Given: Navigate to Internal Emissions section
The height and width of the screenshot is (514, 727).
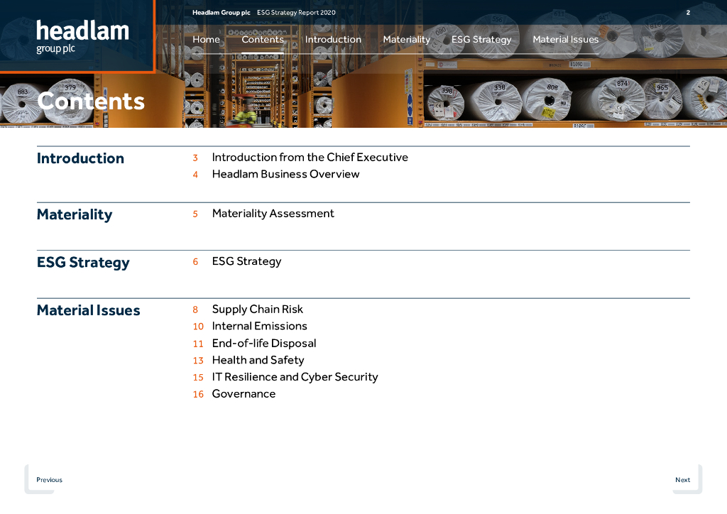Looking at the screenshot, I should [259, 327].
